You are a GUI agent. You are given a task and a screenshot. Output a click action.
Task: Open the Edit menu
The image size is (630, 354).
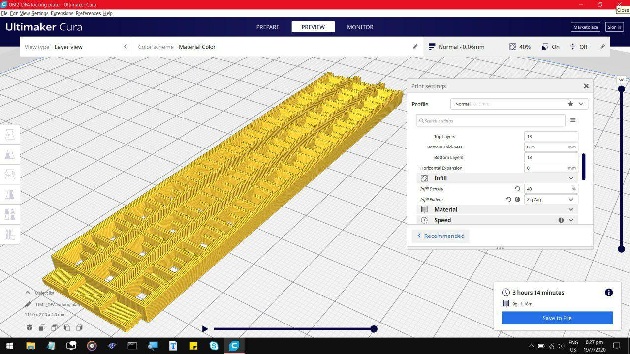(14, 13)
